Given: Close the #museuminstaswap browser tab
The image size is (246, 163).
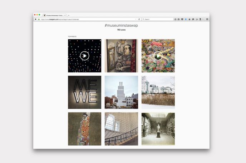Looking at the screenshot, I should (x=65, y=15).
